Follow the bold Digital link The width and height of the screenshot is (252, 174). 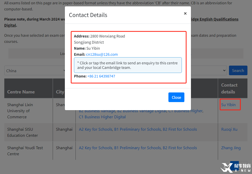[10, 25]
